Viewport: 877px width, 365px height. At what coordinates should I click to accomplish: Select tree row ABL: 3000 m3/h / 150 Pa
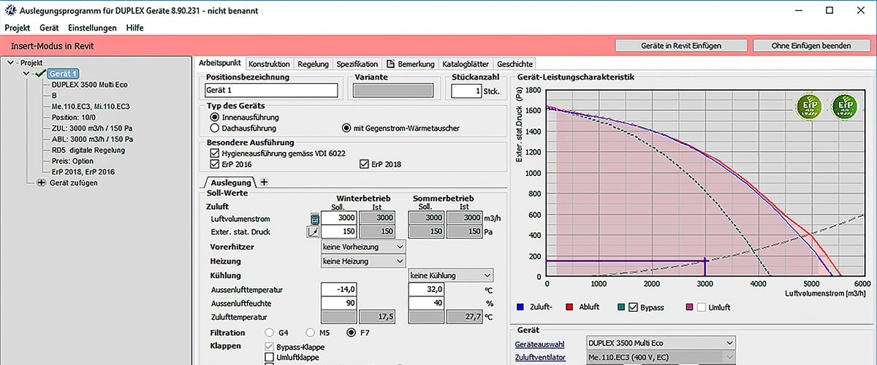click(91, 139)
